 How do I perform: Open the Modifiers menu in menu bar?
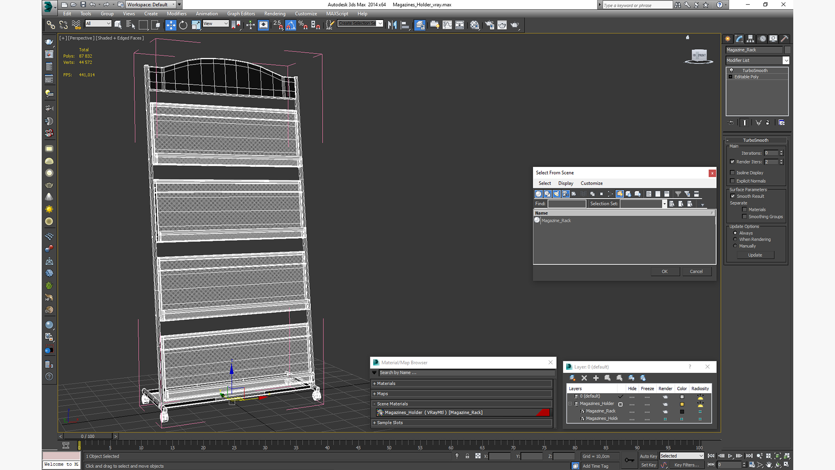click(177, 13)
